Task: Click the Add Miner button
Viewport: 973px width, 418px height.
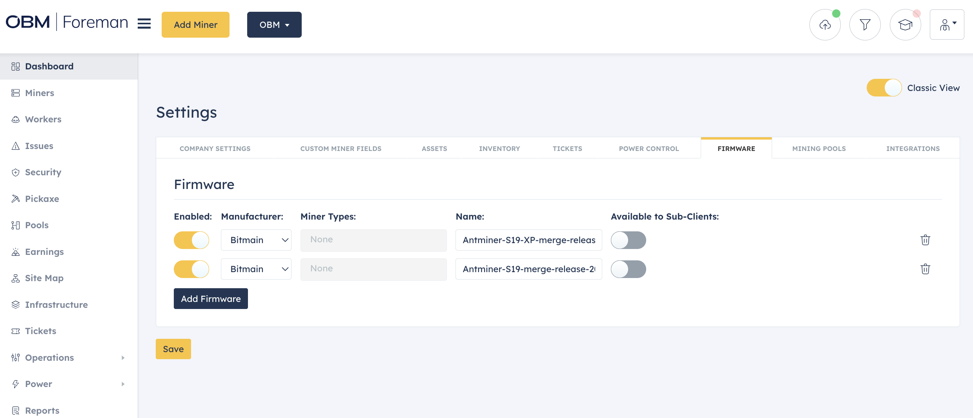Action: coord(195,25)
